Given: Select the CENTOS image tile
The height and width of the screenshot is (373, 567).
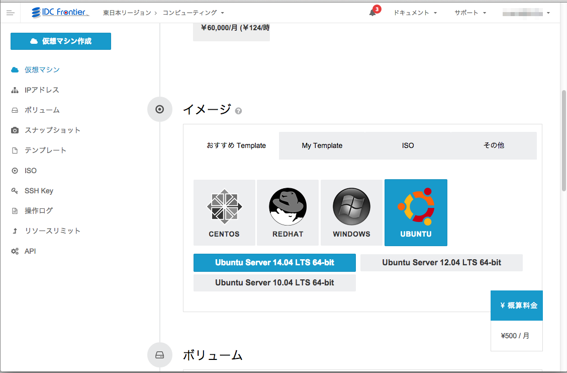Looking at the screenshot, I should (224, 212).
